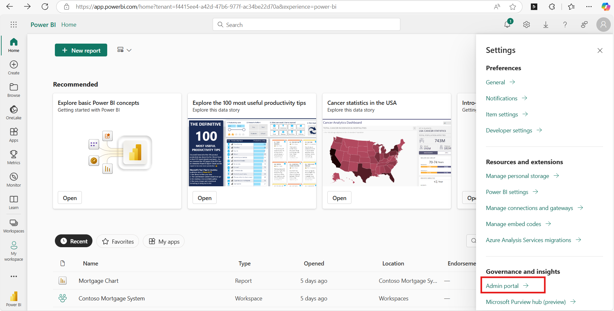614x311 pixels.
Task: Open the Help question mark icon
Action: pos(565,25)
